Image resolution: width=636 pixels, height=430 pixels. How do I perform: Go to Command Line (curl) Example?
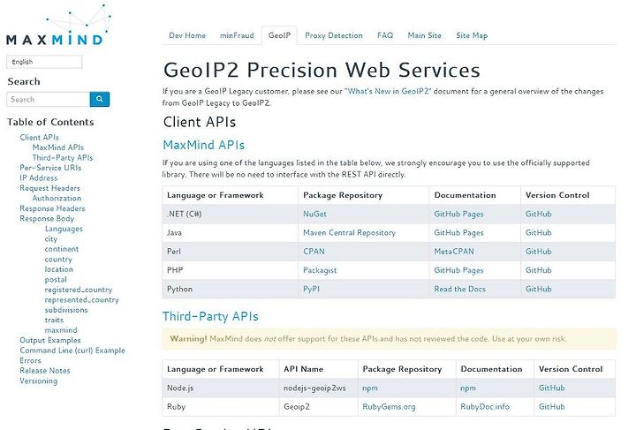72,351
